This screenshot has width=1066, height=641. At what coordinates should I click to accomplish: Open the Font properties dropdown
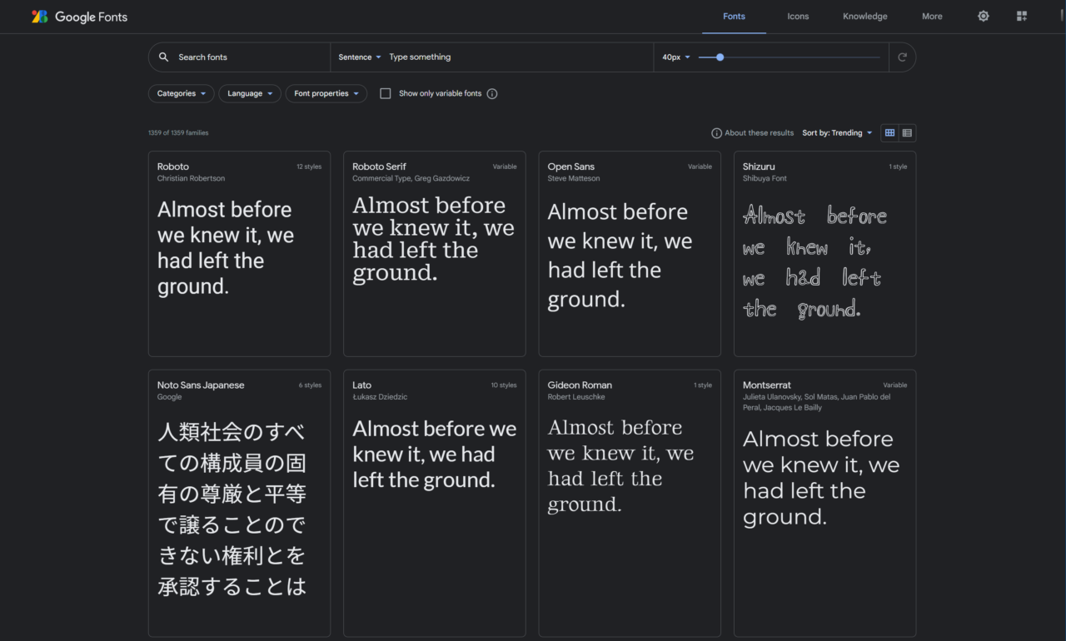coord(326,94)
